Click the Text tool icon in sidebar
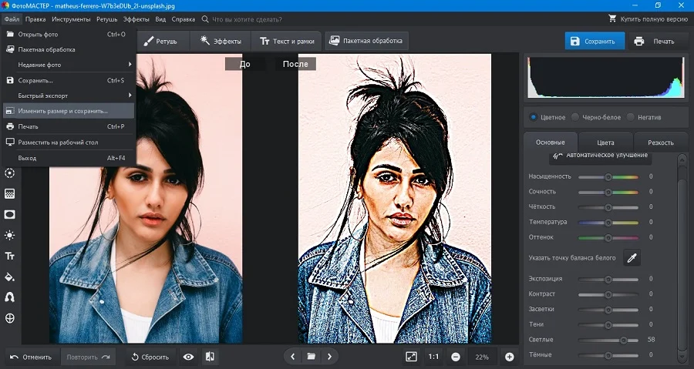This screenshot has height=369, width=694. click(x=10, y=256)
